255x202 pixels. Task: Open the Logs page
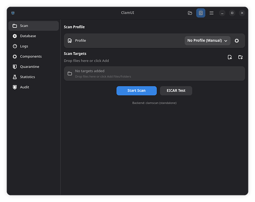[33, 46]
